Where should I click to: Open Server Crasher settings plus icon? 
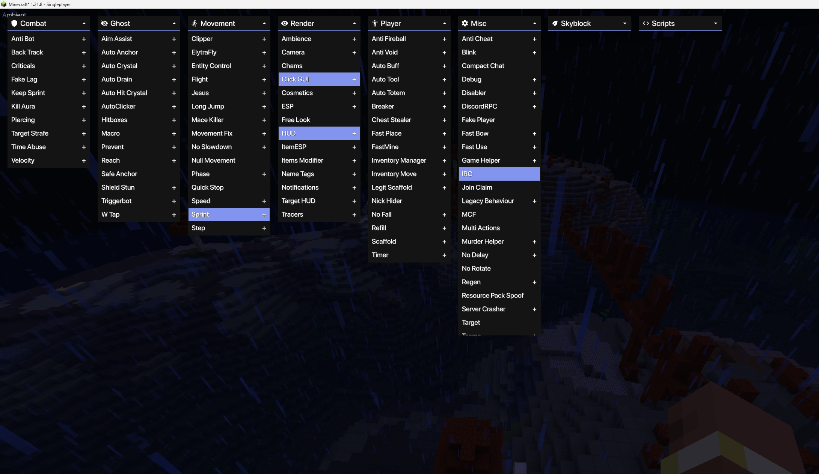coord(534,309)
